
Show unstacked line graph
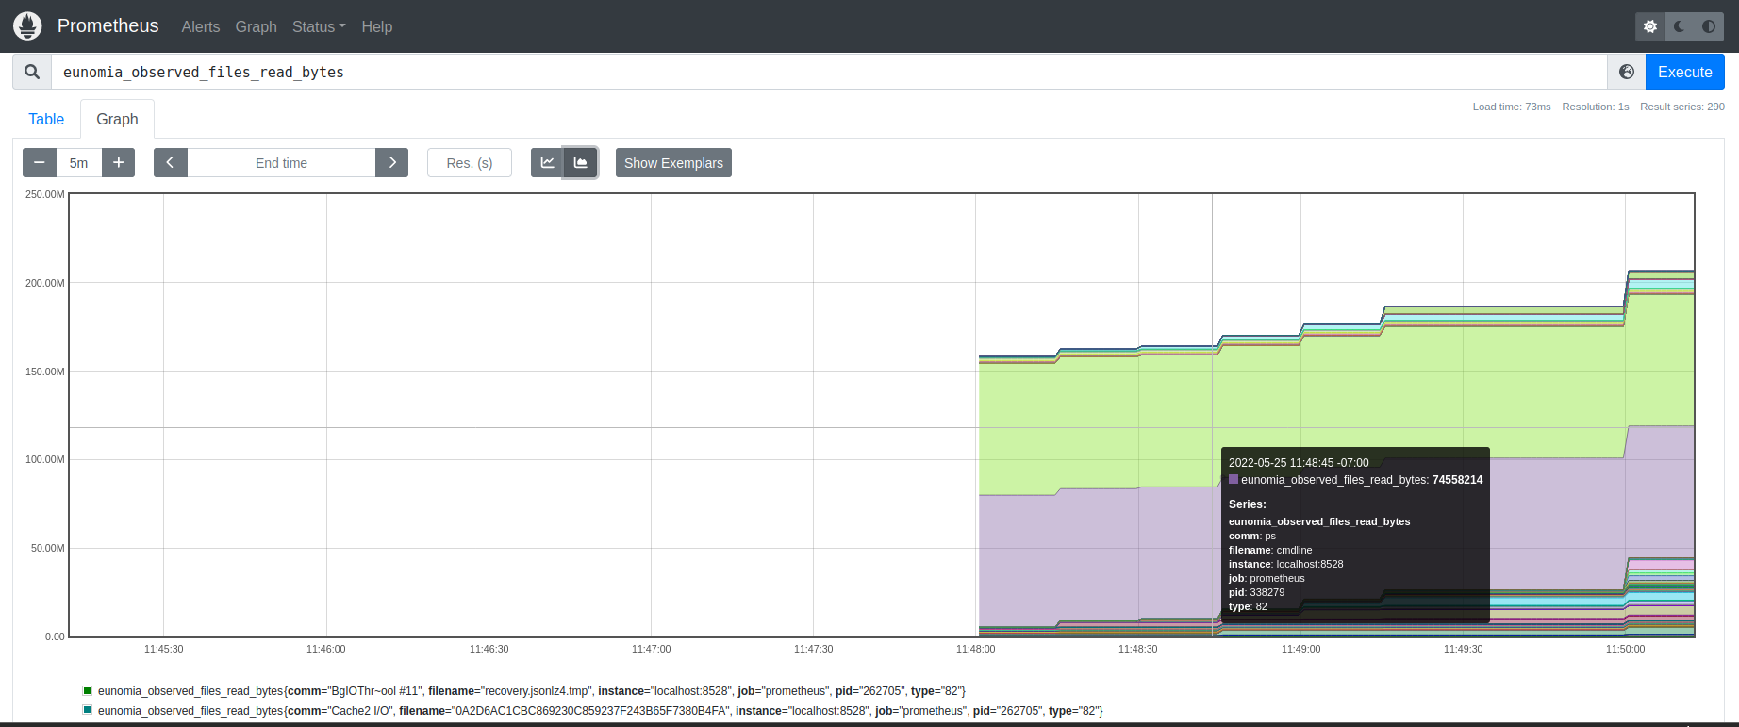point(547,163)
